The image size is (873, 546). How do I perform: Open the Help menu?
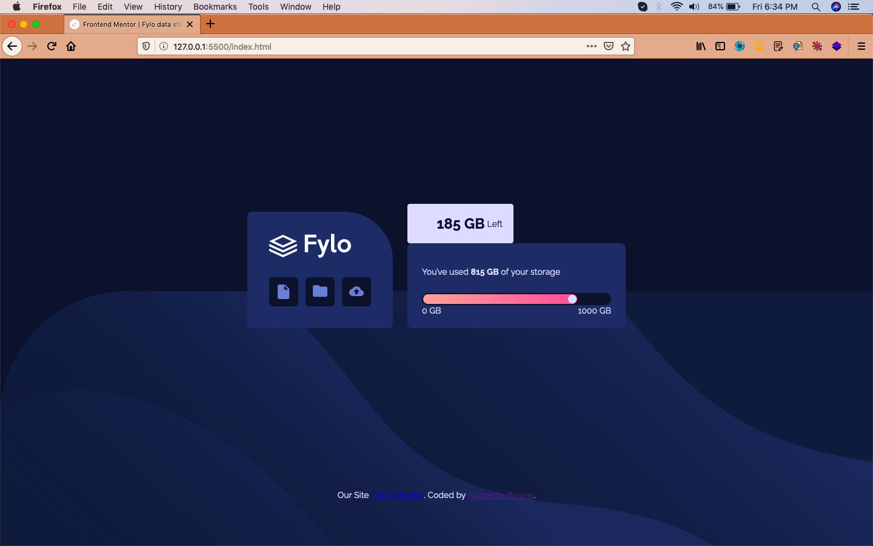coord(332,7)
